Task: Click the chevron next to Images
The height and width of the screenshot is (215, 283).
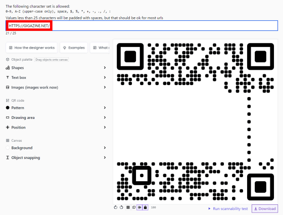Action: click(x=105, y=87)
